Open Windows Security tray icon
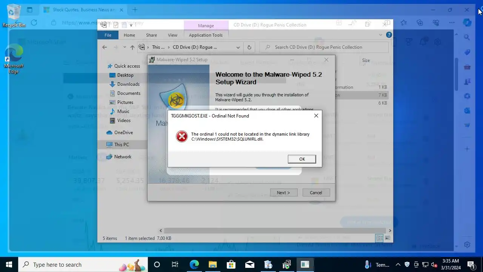 coord(407,264)
